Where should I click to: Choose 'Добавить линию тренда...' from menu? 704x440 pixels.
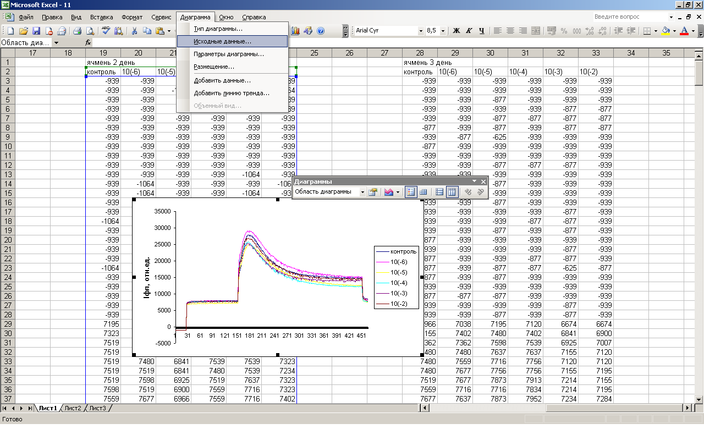(x=232, y=93)
